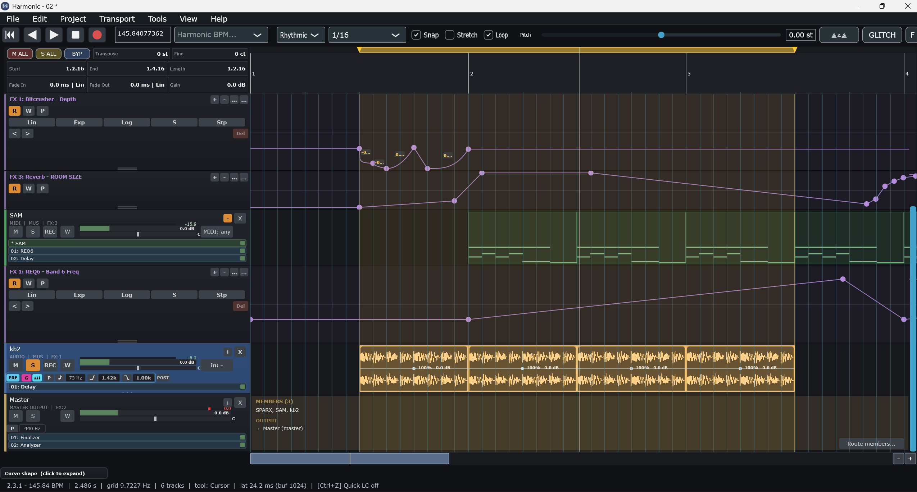Remove SAM track with X button
The width and height of the screenshot is (917, 492).
(x=240, y=218)
